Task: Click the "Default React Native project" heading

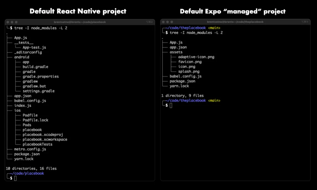Action: (x=78, y=11)
